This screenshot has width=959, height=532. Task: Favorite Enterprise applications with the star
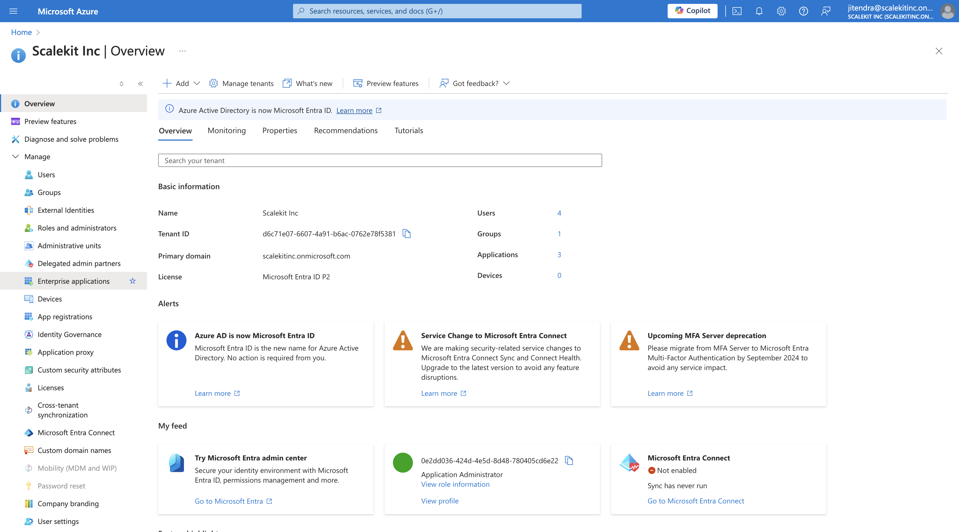click(133, 281)
